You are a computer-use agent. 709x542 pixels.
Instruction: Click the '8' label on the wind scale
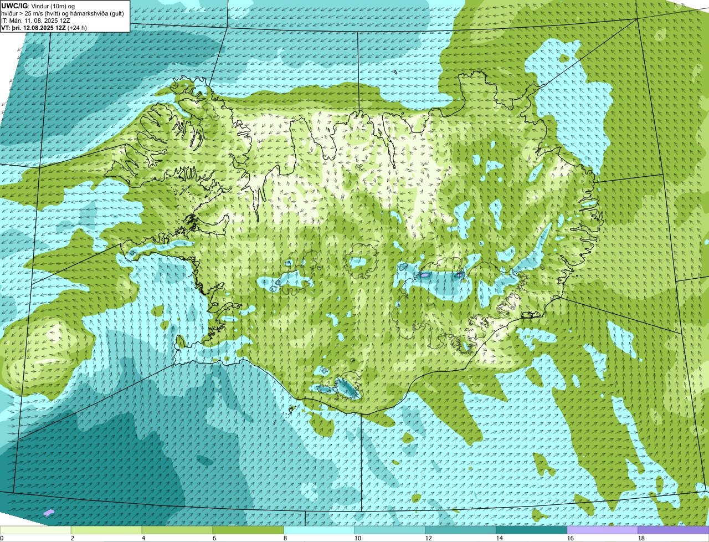point(285,538)
